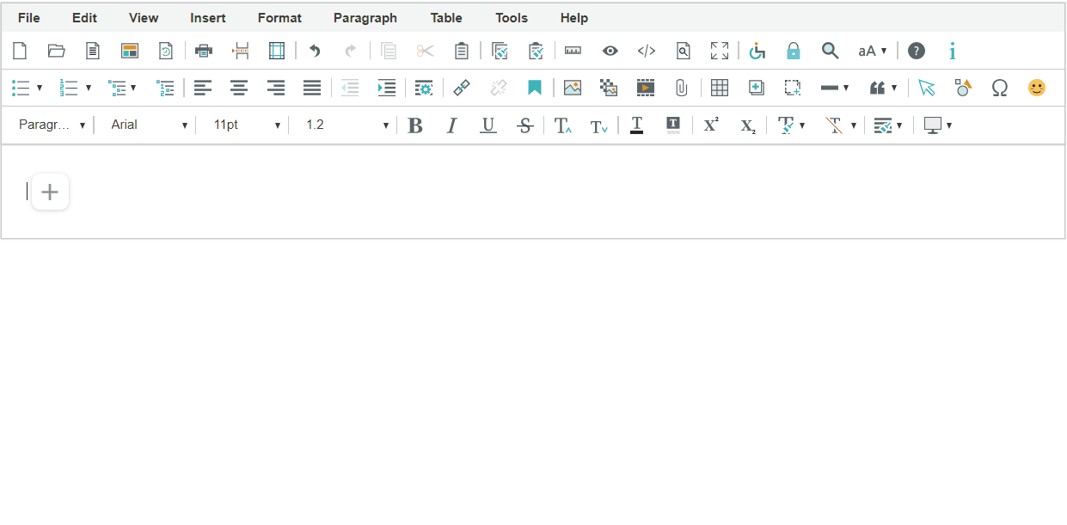Insert a hyperlink with the chain icon

tap(462, 88)
